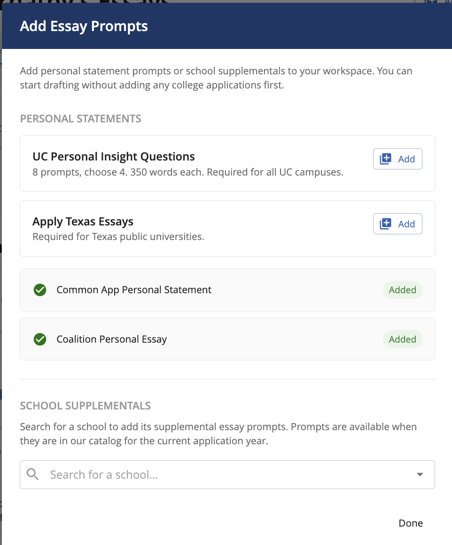Click the 'Add Essay Prompts' dialog title
452x545 pixels.
tap(84, 26)
